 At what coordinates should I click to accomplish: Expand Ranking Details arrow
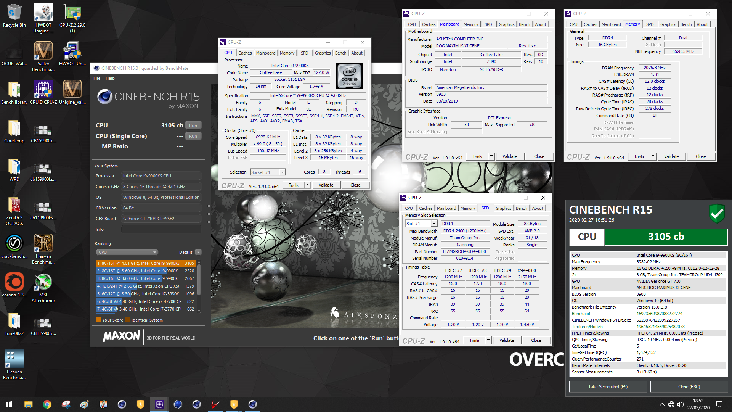pyautogui.click(x=198, y=252)
